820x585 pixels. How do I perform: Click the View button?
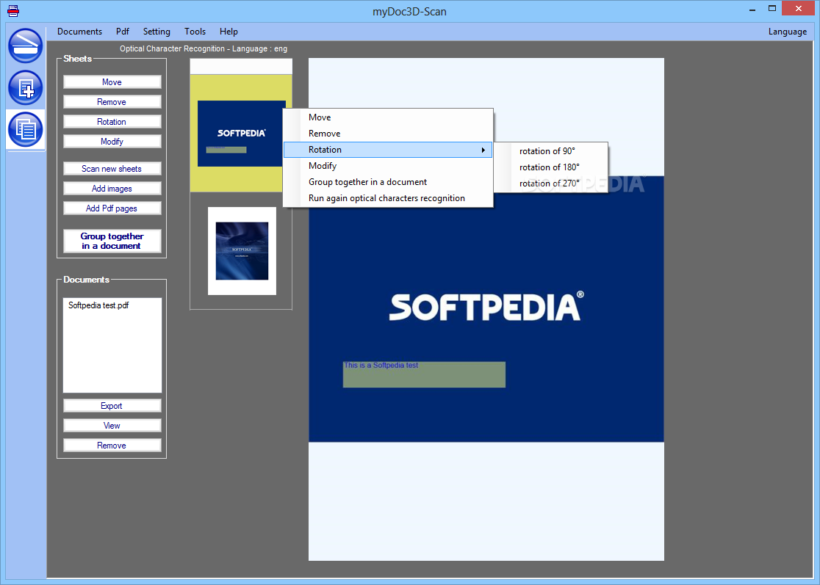[x=112, y=426]
